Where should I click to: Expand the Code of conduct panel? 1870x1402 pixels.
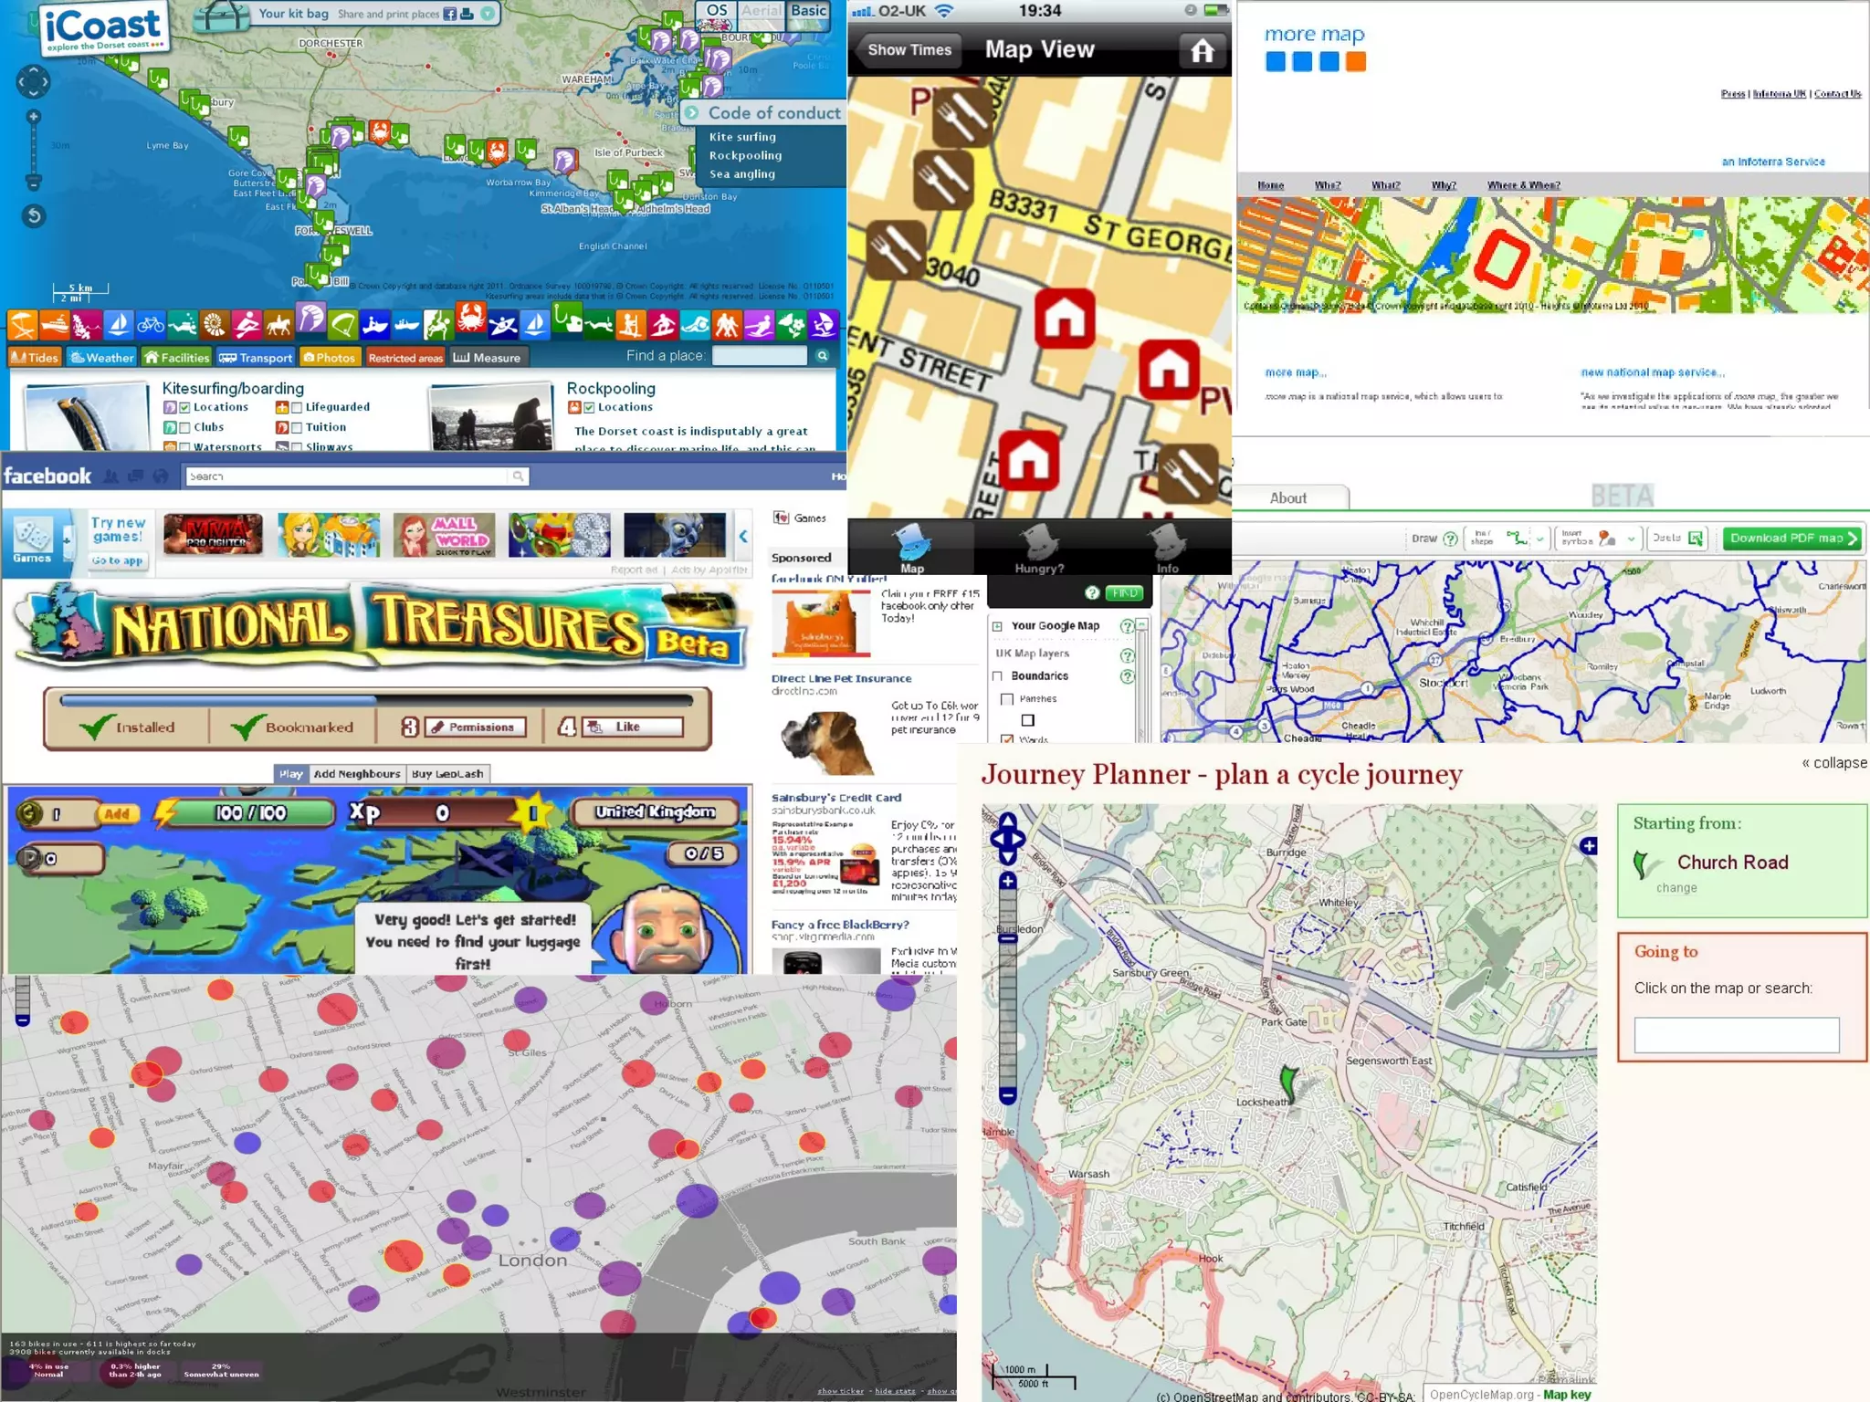(692, 112)
